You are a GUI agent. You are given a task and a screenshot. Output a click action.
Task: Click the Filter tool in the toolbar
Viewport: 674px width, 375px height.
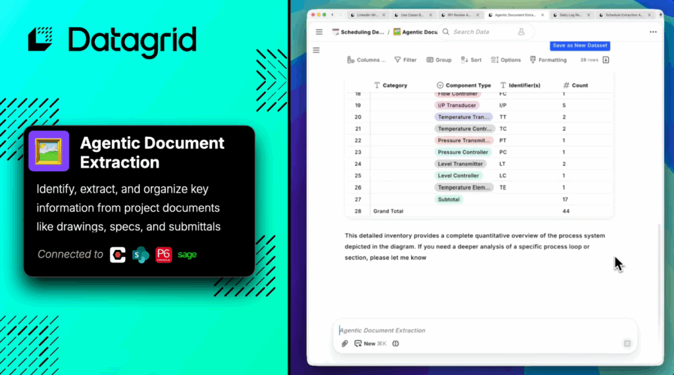click(405, 60)
